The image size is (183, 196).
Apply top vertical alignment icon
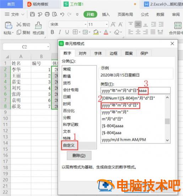click(131, 24)
